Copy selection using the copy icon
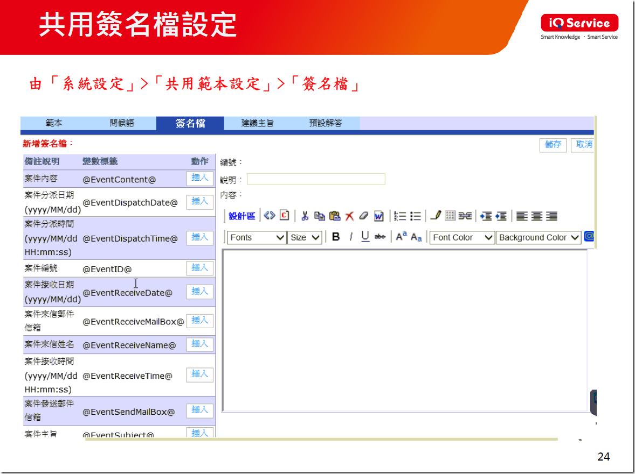Image resolution: width=635 pixels, height=474 pixels. point(320,216)
